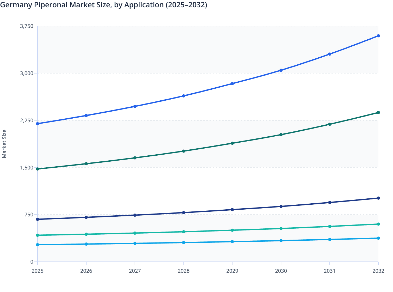Select the 2029 marker on the blue curve

click(x=232, y=84)
